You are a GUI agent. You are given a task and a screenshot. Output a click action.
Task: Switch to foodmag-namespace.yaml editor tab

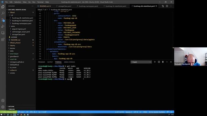pyautogui.click(x=88, y=6)
